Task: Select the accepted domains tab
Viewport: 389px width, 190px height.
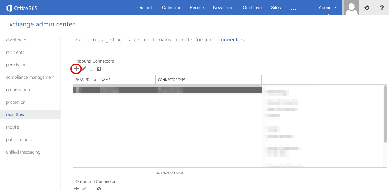Action: tap(150, 40)
